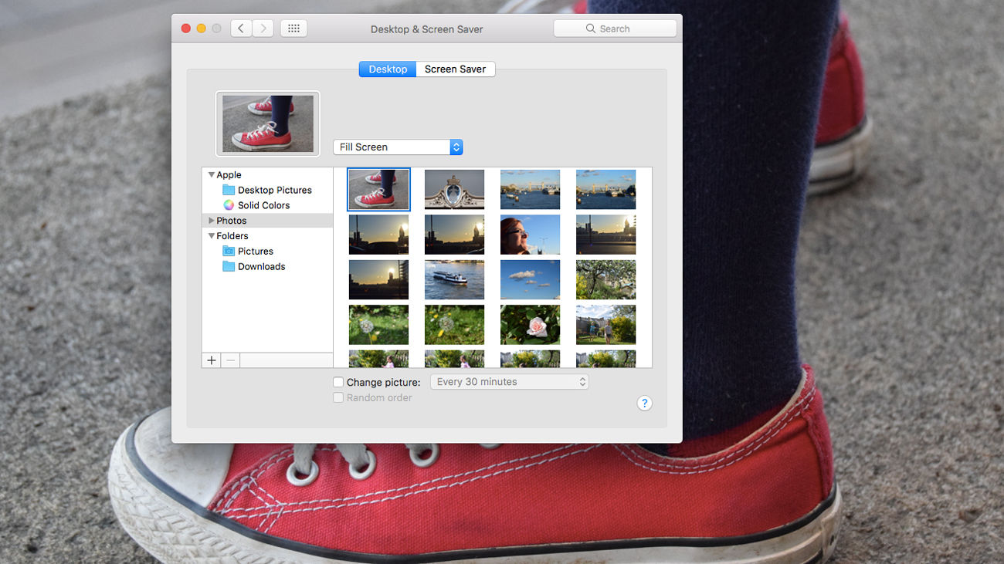Expand the Photos disclosure triangle

[x=212, y=221]
